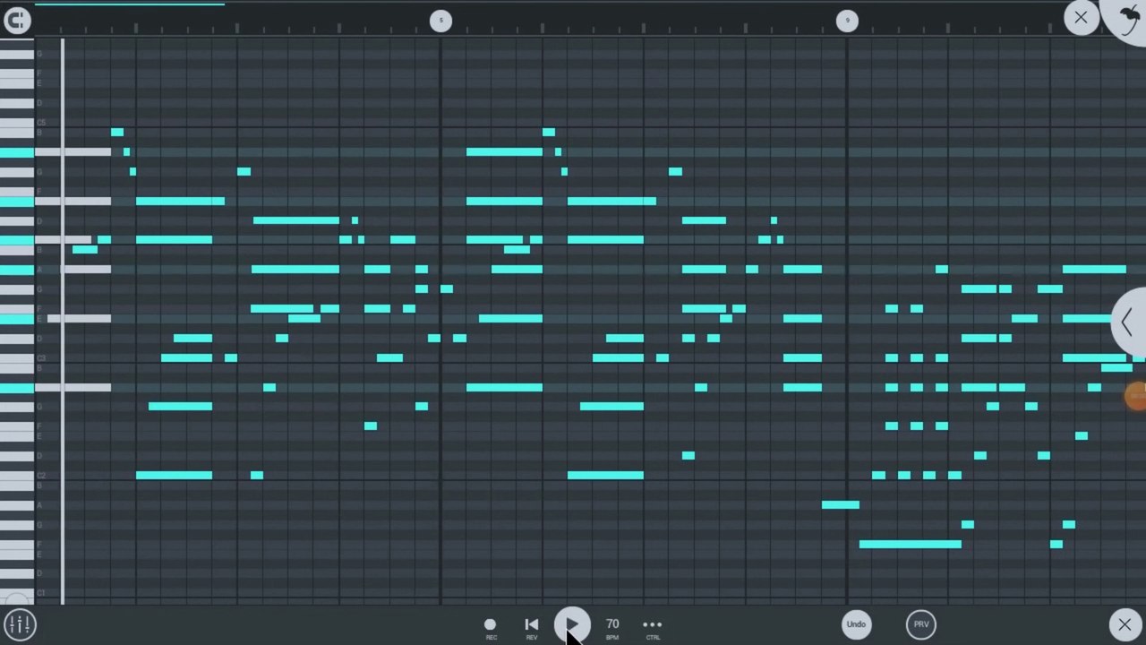Expand the side panel with the left chevron

point(1128,322)
